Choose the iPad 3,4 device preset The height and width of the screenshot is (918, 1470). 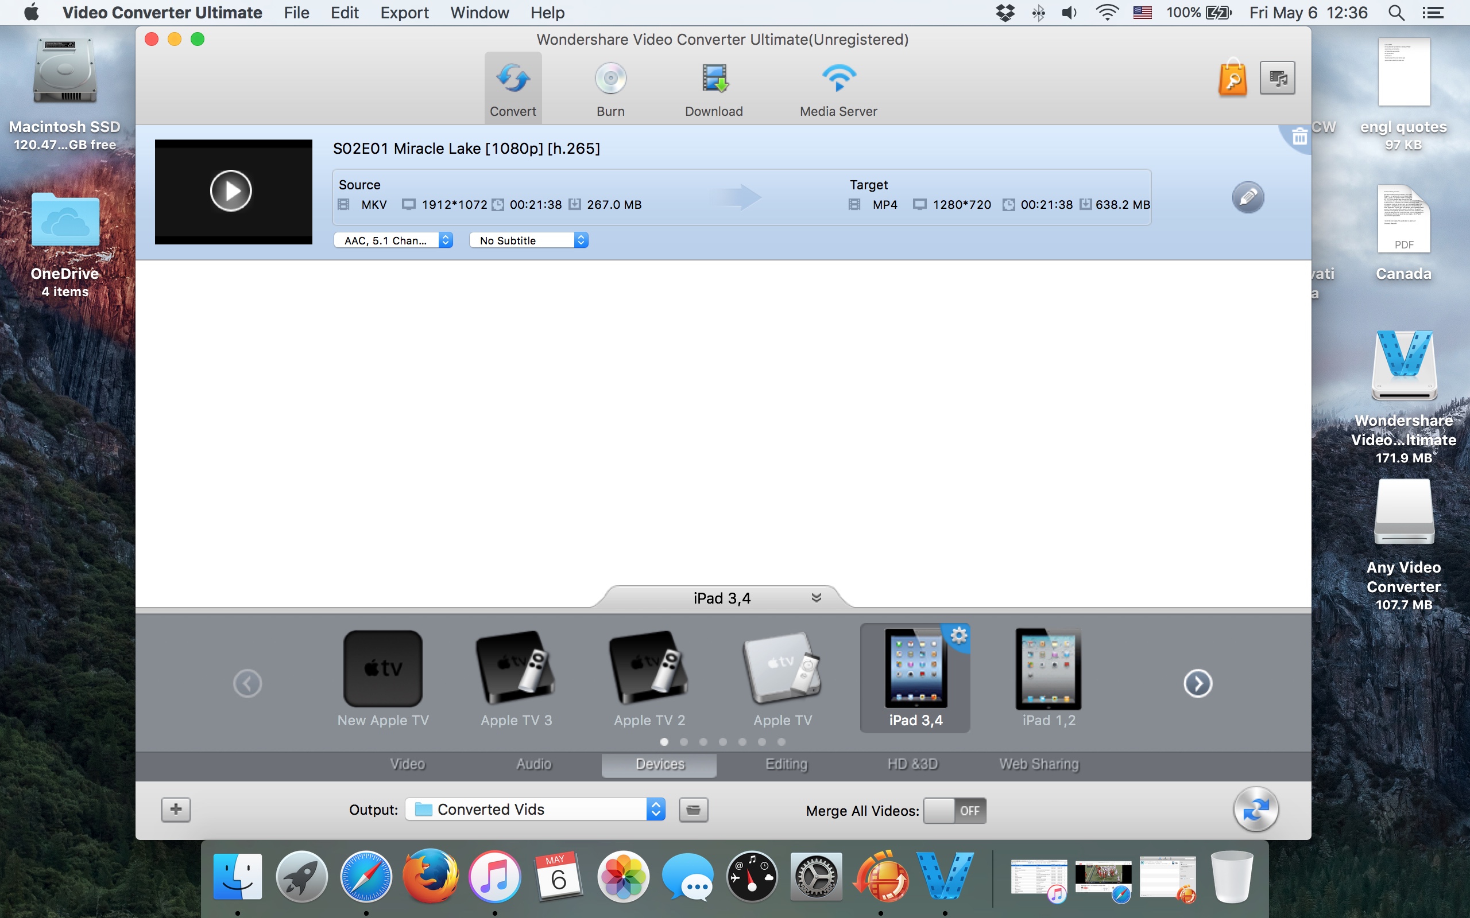tap(915, 678)
